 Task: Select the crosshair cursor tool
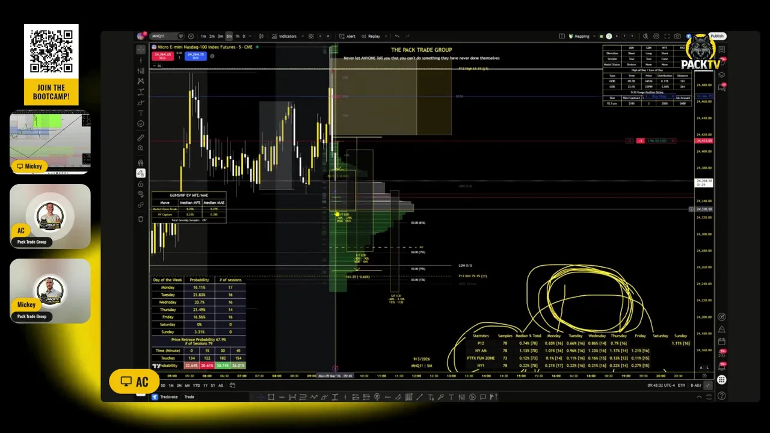point(141,49)
